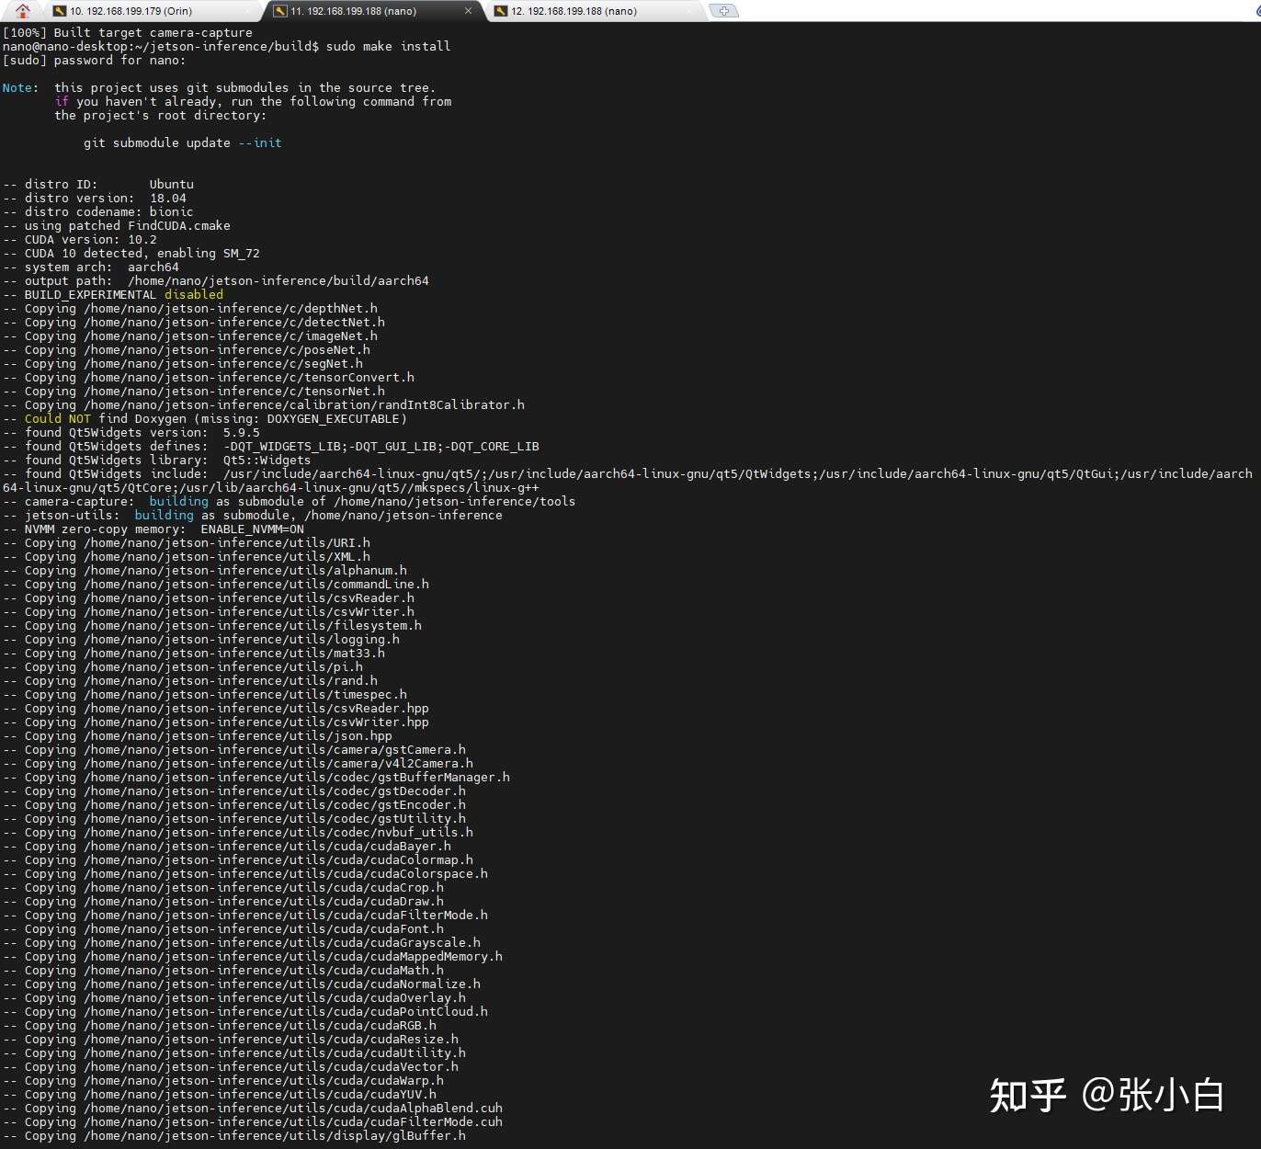Click the line copying codec/nvbuf_utils.h

tap(238, 832)
